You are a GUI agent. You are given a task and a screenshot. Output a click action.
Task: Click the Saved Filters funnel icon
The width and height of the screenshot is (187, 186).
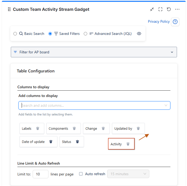pyautogui.click(x=56, y=34)
